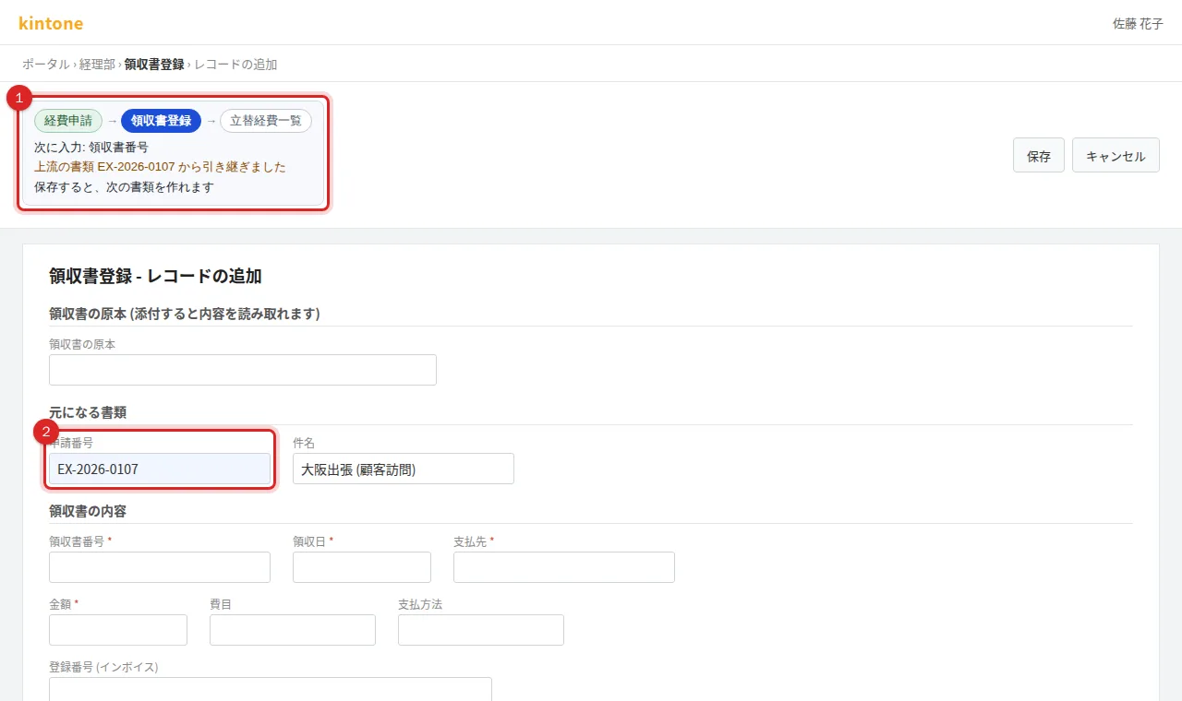This screenshot has width=1182, height=701.
Task: Click the 費目 field
Action: click(293, 630)
